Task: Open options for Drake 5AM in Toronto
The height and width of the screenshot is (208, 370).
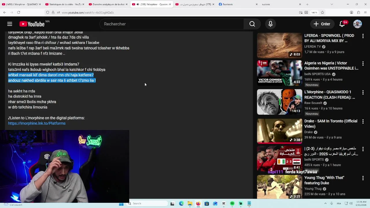Action: (363, 121)
